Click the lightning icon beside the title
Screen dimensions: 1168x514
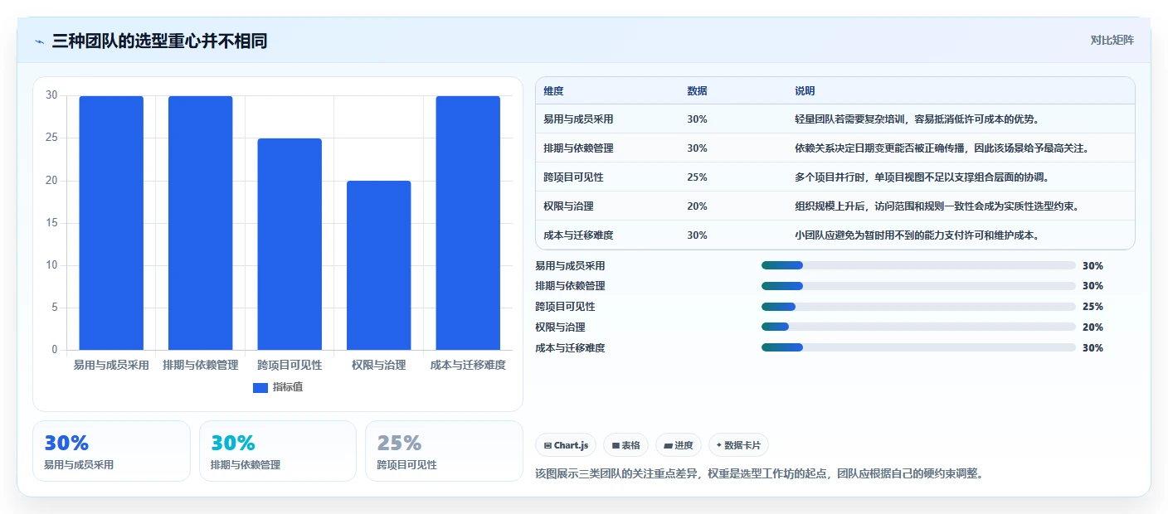pos(39,41)
